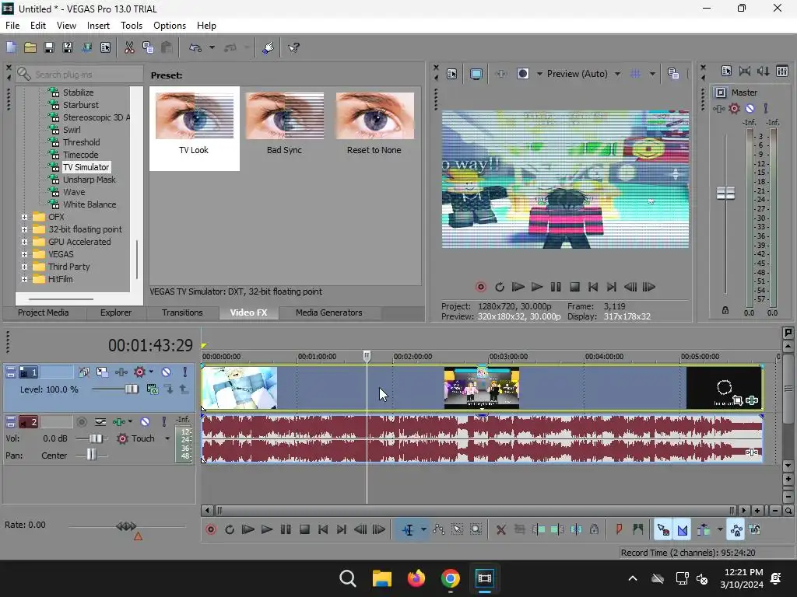Click the Open project folder icon
This screenshot has height=597, width=797.
coord(30,47)
